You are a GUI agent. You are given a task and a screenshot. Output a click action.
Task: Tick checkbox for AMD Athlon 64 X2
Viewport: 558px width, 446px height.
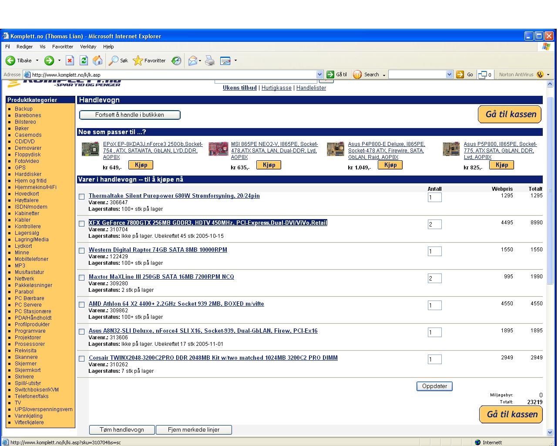[81, 305]
